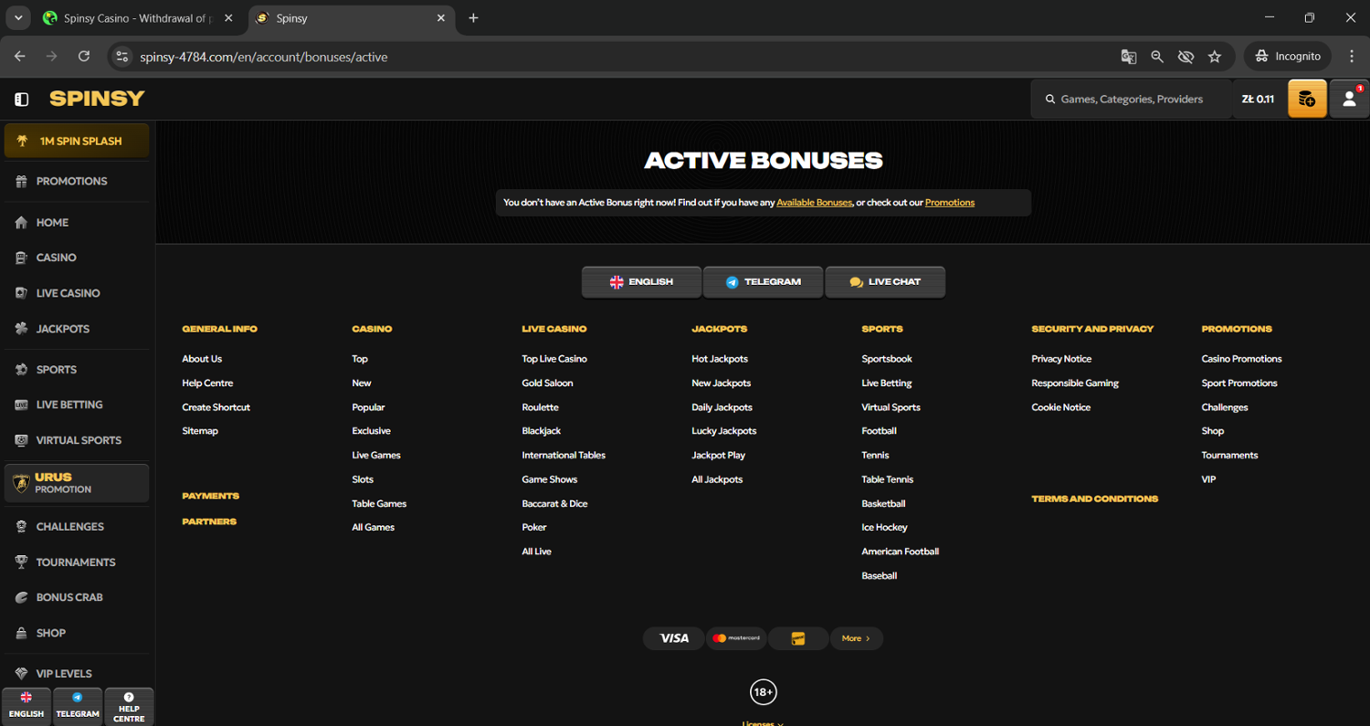Image resolution: width=1370 pixels, height=726 pixels.
Task: Open the browser zoom magnifier icon
Action: pyautogui.click(x=1157, y=57)
